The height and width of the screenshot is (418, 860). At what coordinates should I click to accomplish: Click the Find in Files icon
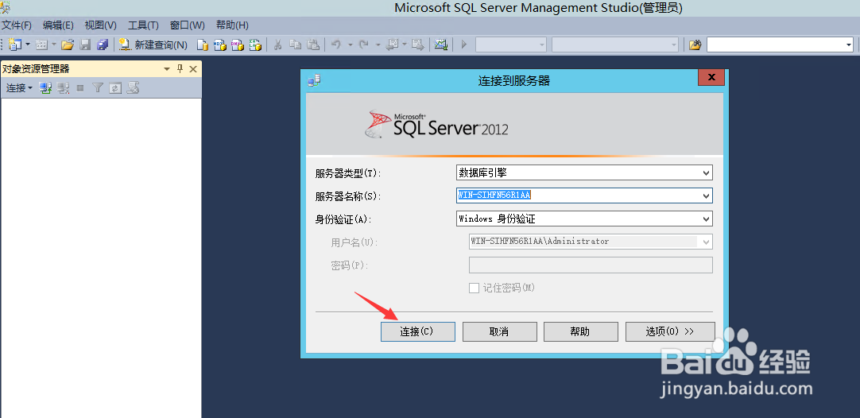(695, 45)
